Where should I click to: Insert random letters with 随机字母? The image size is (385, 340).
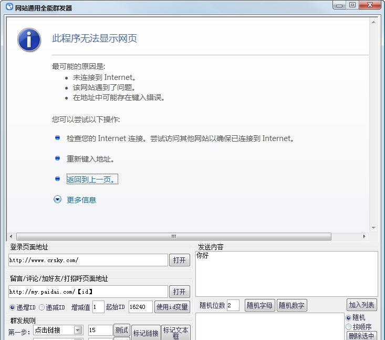260,305
